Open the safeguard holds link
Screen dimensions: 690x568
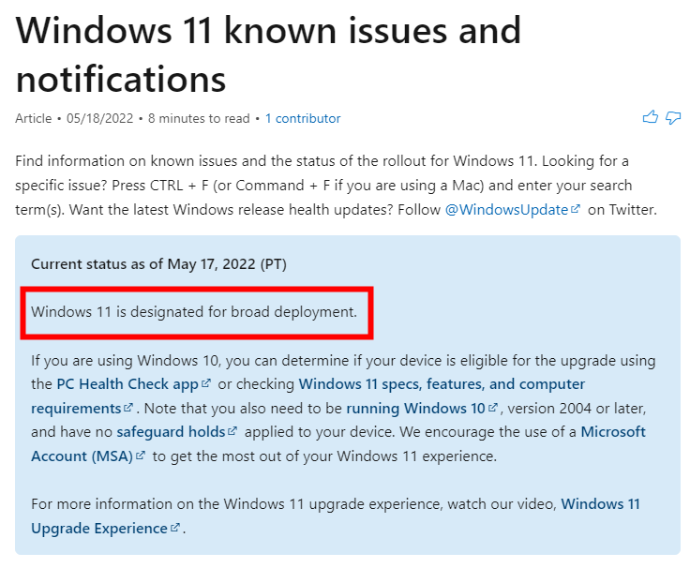coord(172,431)
